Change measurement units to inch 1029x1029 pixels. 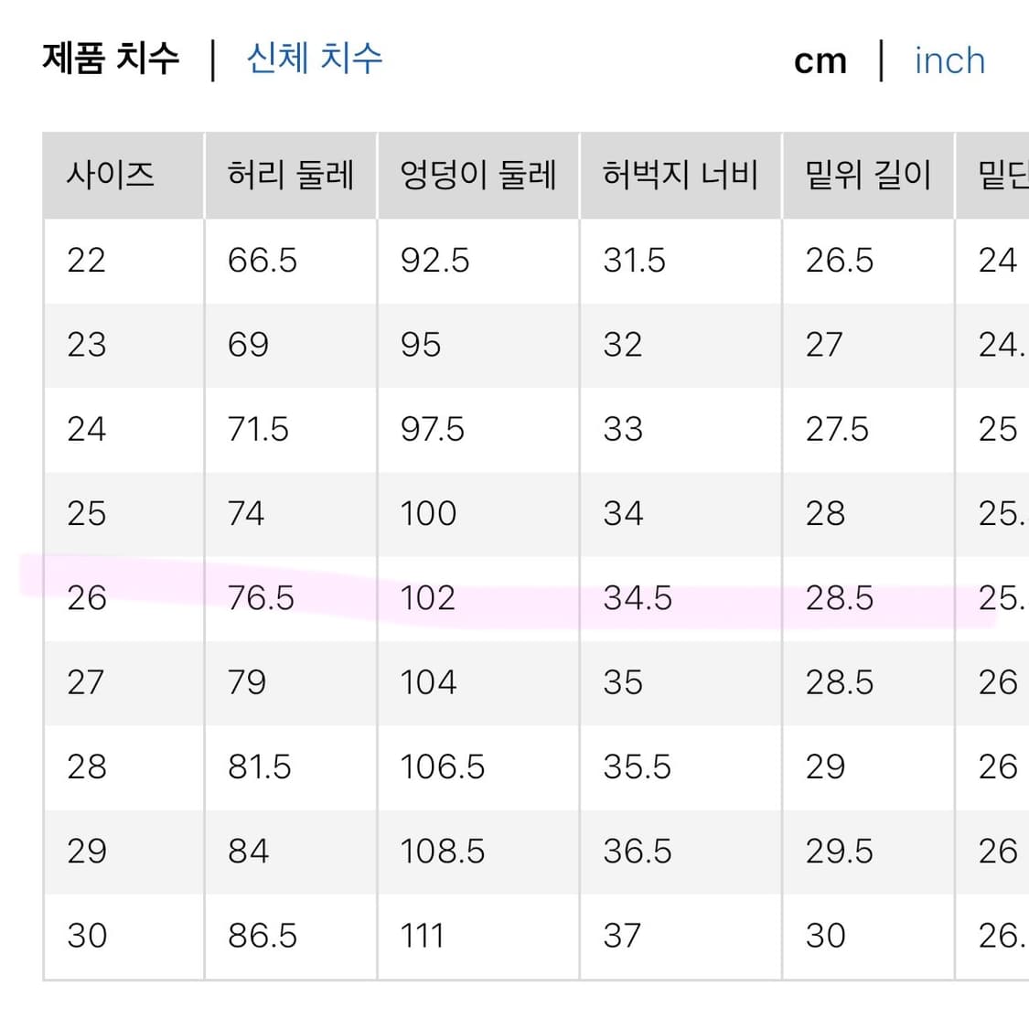pos(949,60)
